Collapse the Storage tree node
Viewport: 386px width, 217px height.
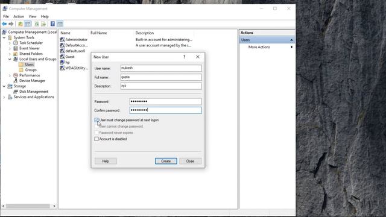coord(4,86)
